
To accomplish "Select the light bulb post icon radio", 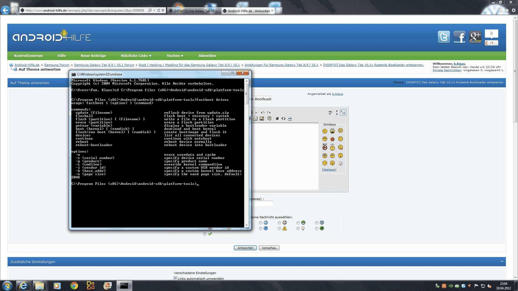I will click(298, 228).
